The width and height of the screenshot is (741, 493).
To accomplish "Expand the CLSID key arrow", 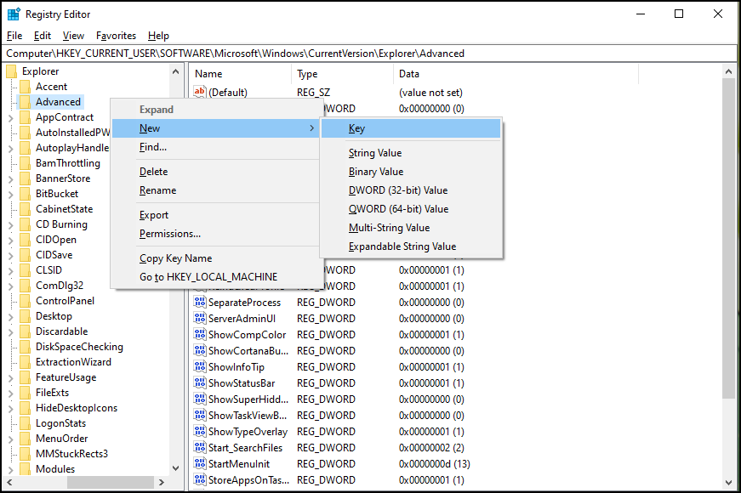I will (10, 270).
